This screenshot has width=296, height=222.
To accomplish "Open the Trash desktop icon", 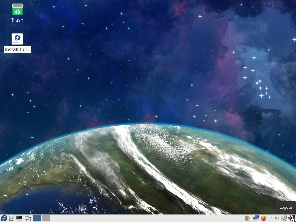I will (17, 10).
